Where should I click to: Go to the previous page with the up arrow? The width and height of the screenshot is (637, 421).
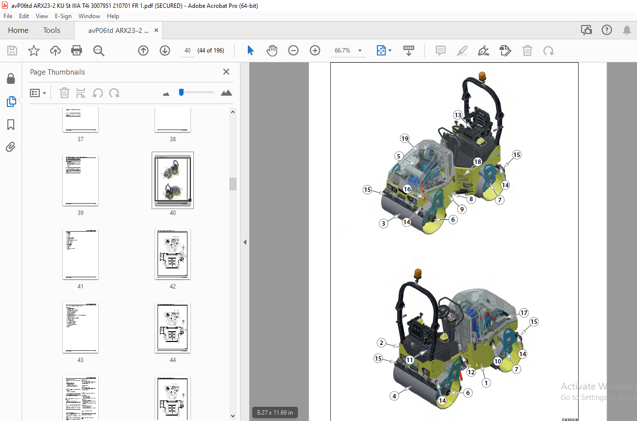[x=143, y=51]
